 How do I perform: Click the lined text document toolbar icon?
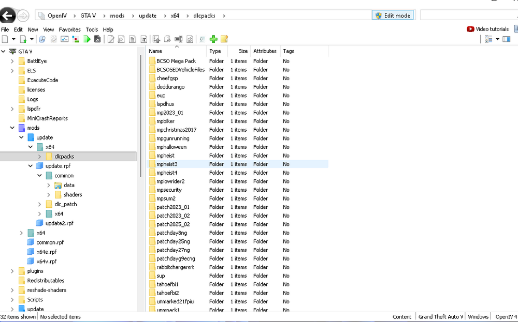click(133, 39)
